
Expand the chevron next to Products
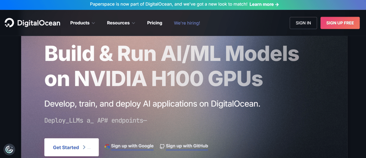click(x=93, y=23)
